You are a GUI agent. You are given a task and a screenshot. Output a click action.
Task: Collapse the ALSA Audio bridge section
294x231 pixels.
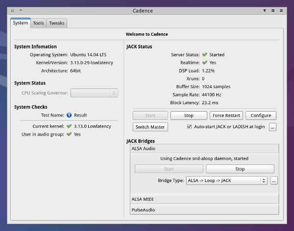pyautogui.click(x=204, y=149)
